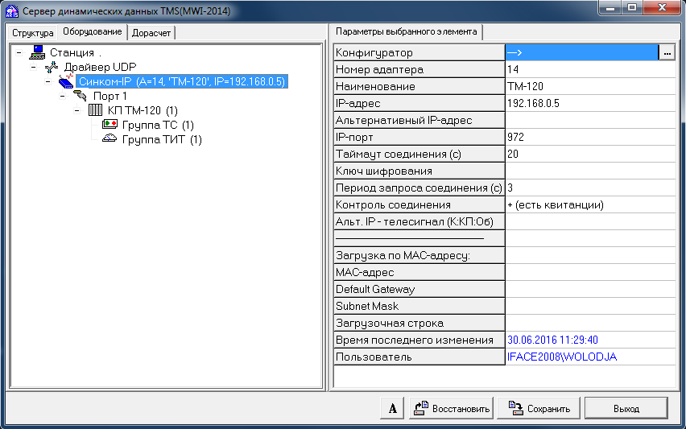Edit the IP-адрес value 192.168.0.5
The width and height of the screenshot is (686, 429).
coord(589,103)
